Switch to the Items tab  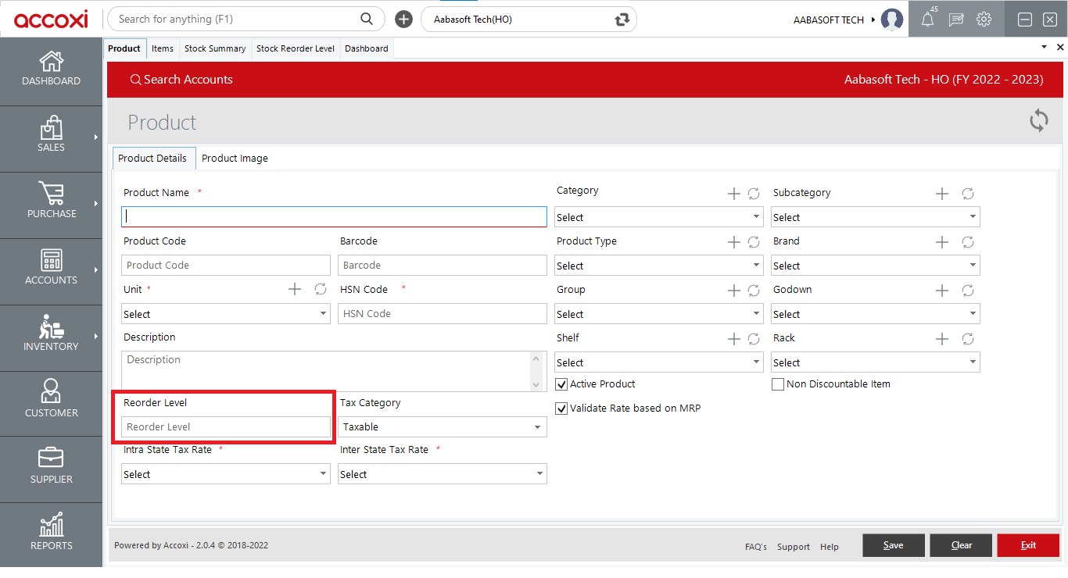point(163,48)
